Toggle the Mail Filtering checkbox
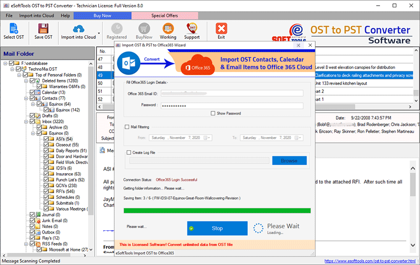 [x=127, y=126]
